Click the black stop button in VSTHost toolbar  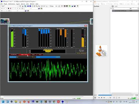pos(8,8)
